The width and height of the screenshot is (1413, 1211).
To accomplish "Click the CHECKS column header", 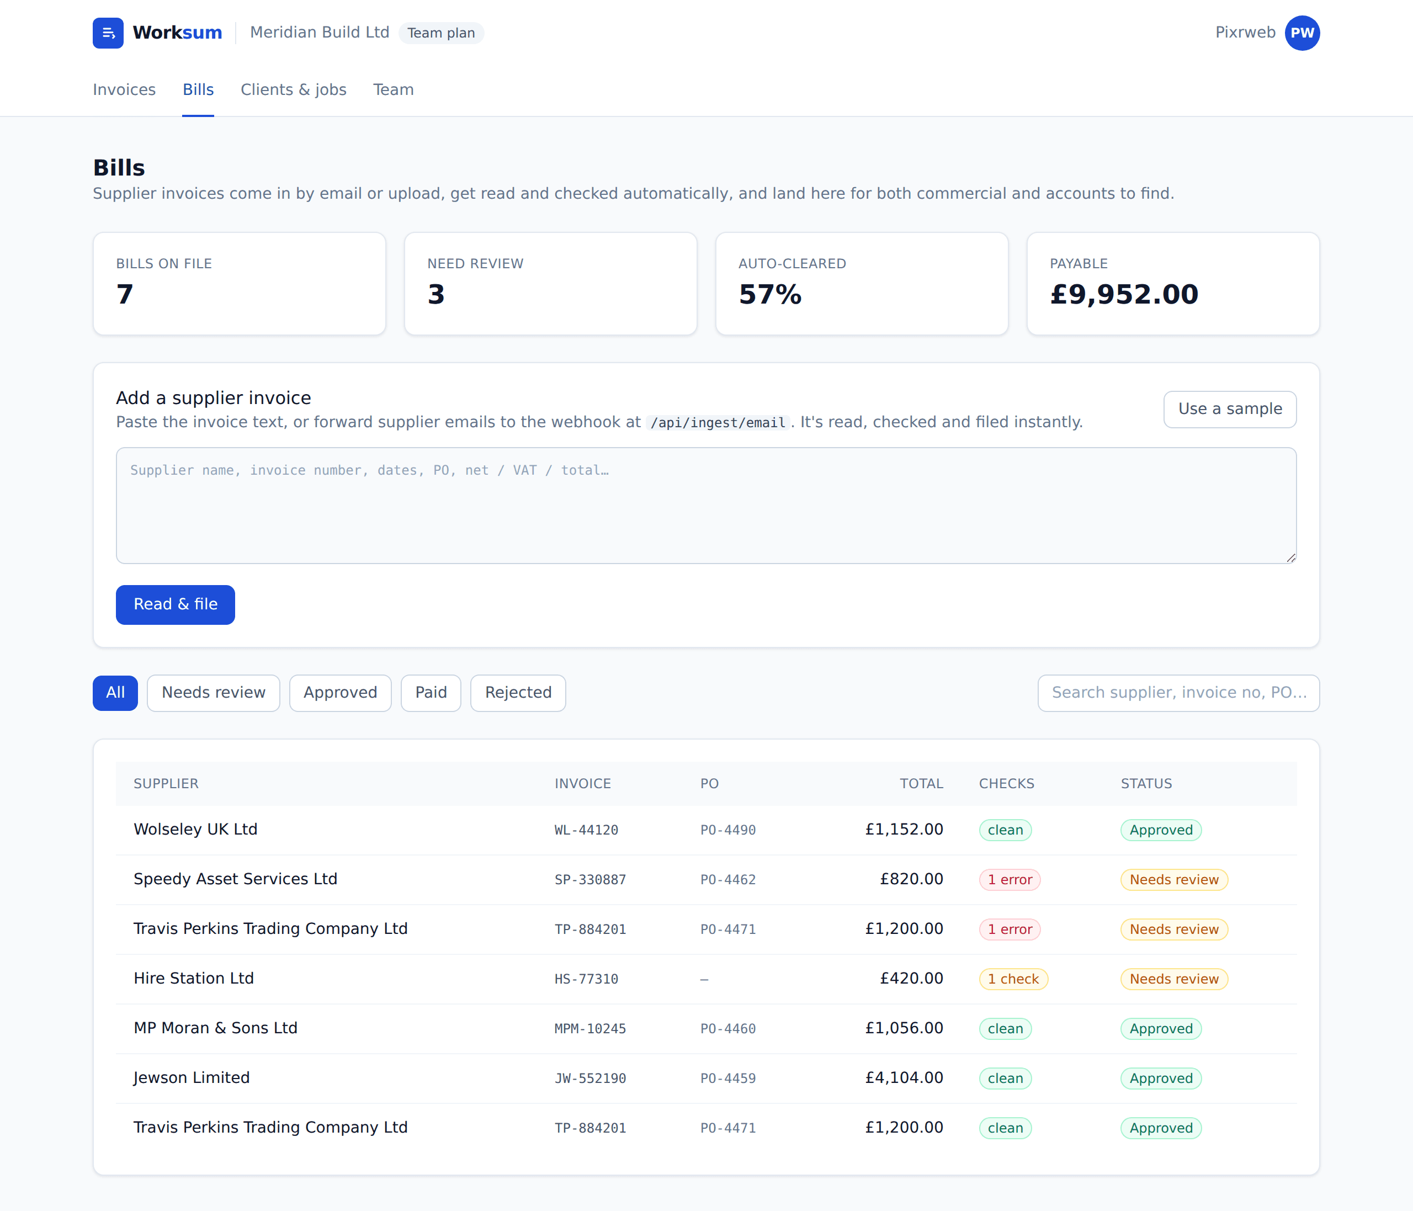I will coord(1007,784).
